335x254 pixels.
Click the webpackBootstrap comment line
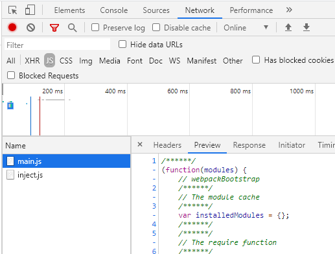(x=219, y=179)
